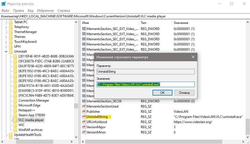Select the MementoSection_SEC08 value name

(104, 101)
